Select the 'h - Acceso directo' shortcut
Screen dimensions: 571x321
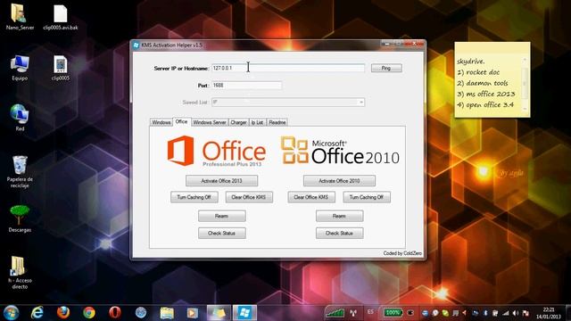point(20,273)
